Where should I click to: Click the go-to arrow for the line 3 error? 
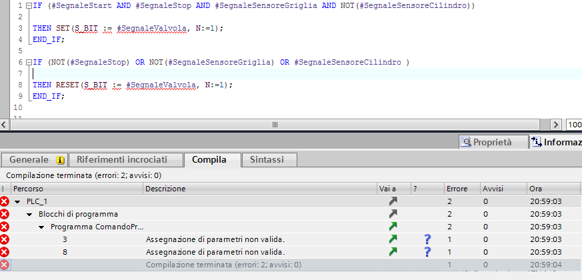393,239
